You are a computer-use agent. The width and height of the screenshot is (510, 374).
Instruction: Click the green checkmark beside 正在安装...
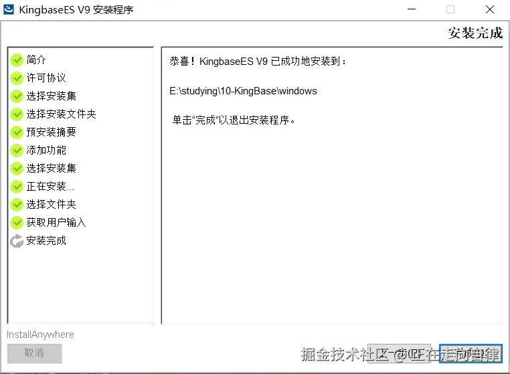(x=17, y=187)
